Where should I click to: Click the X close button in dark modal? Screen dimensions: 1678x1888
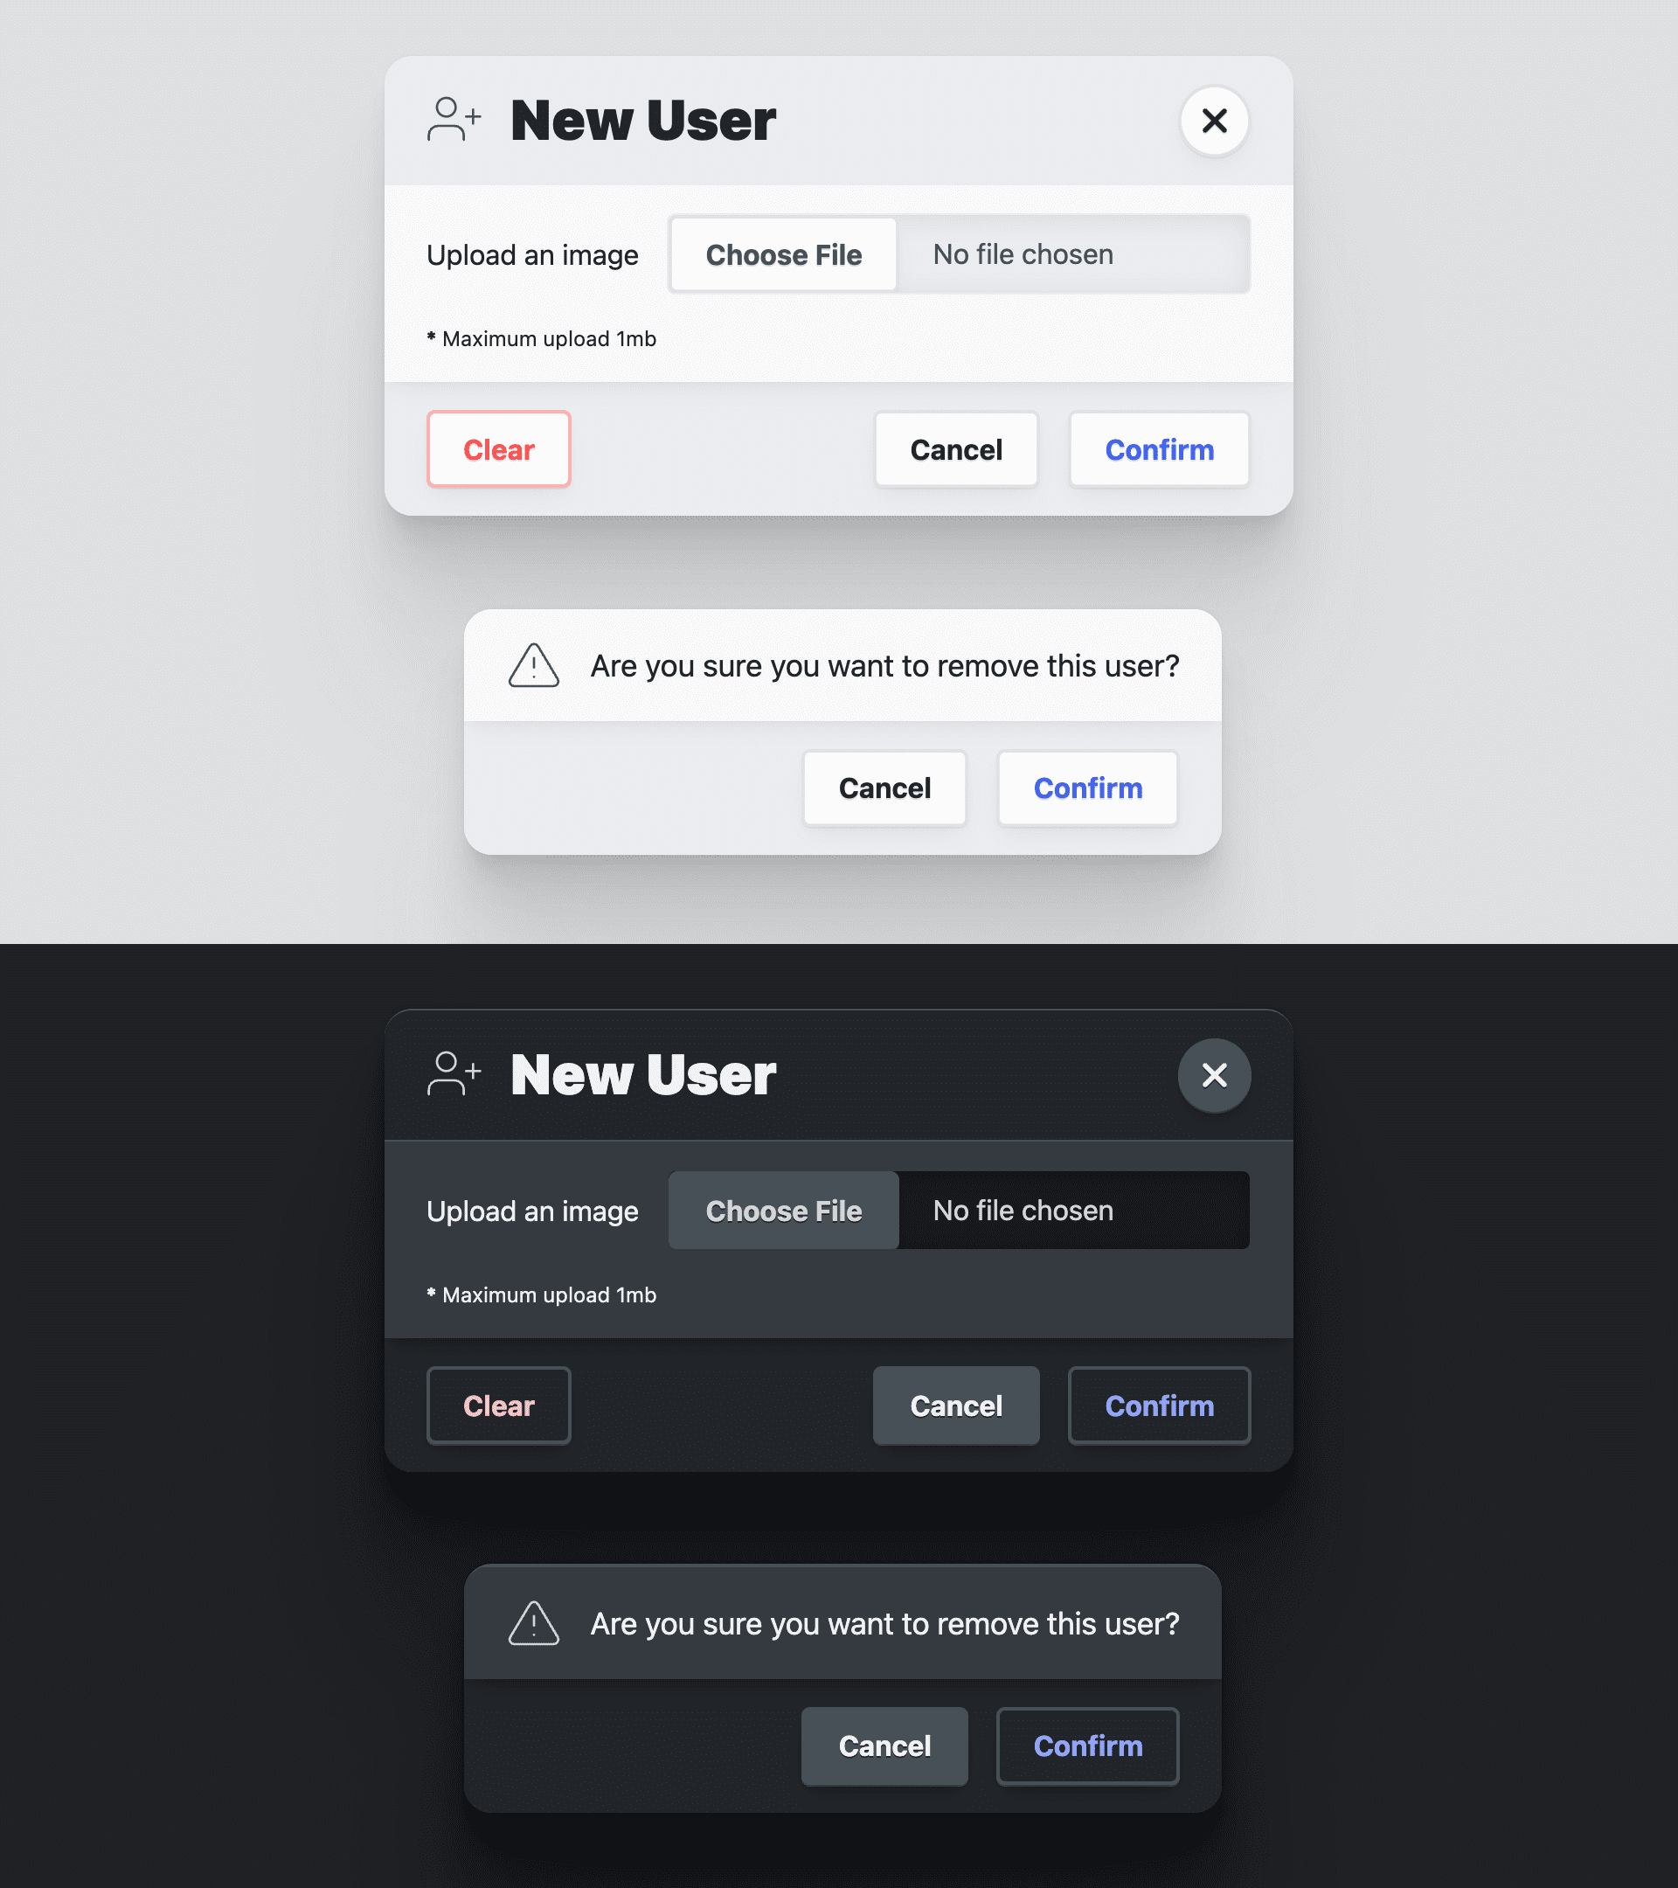click(1215, 1075)
